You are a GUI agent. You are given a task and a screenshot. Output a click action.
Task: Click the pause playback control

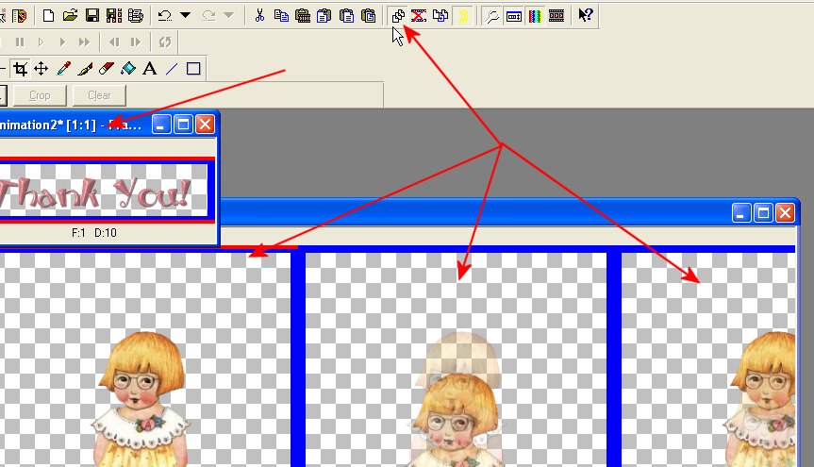point(20,42)
